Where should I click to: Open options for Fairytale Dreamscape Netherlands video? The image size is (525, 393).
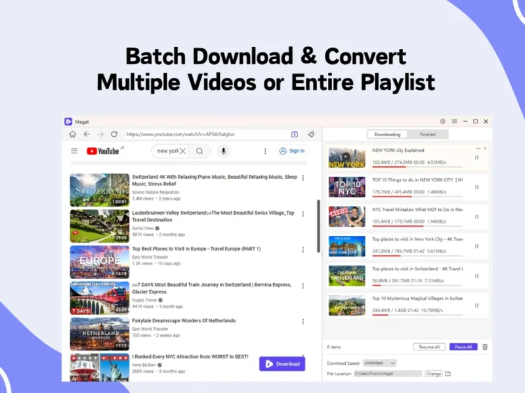[303, 322]
